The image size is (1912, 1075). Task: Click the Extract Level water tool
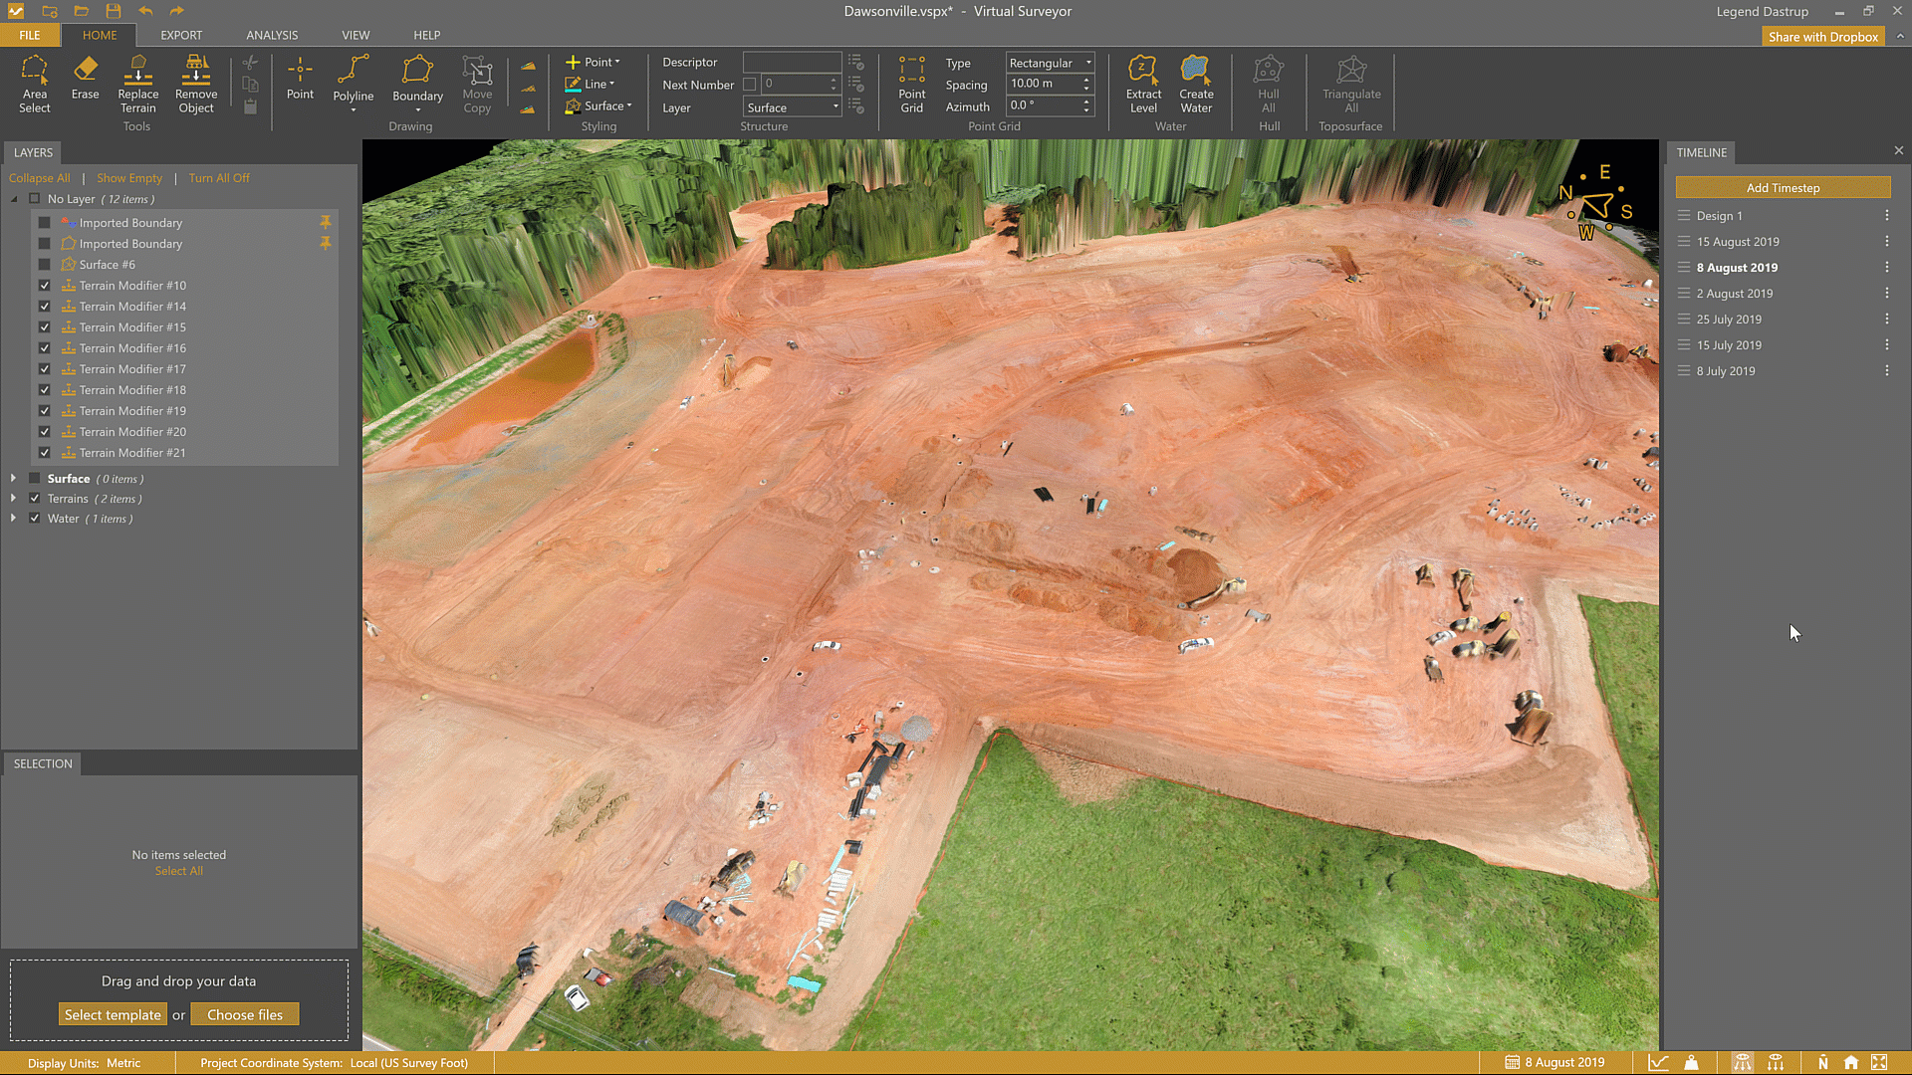coord(1143,84)
